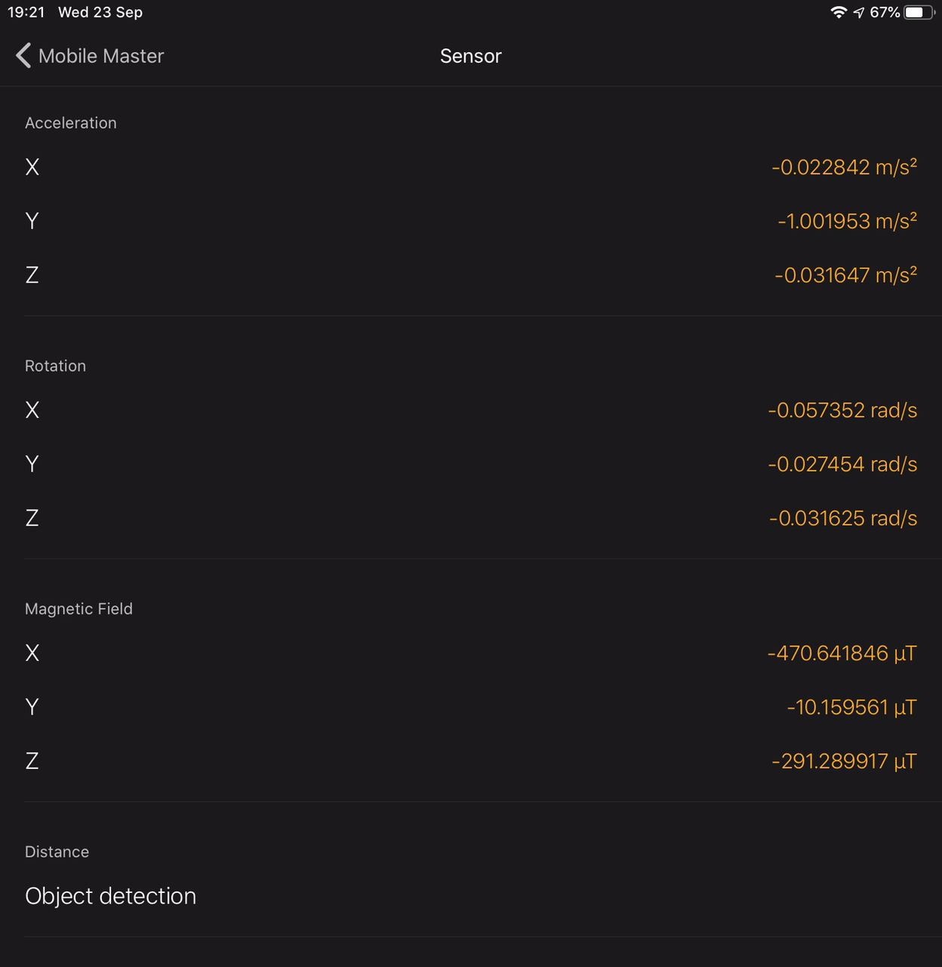Tap the Rotation section header
Screen dimensions: 942x967
(55, 366)
